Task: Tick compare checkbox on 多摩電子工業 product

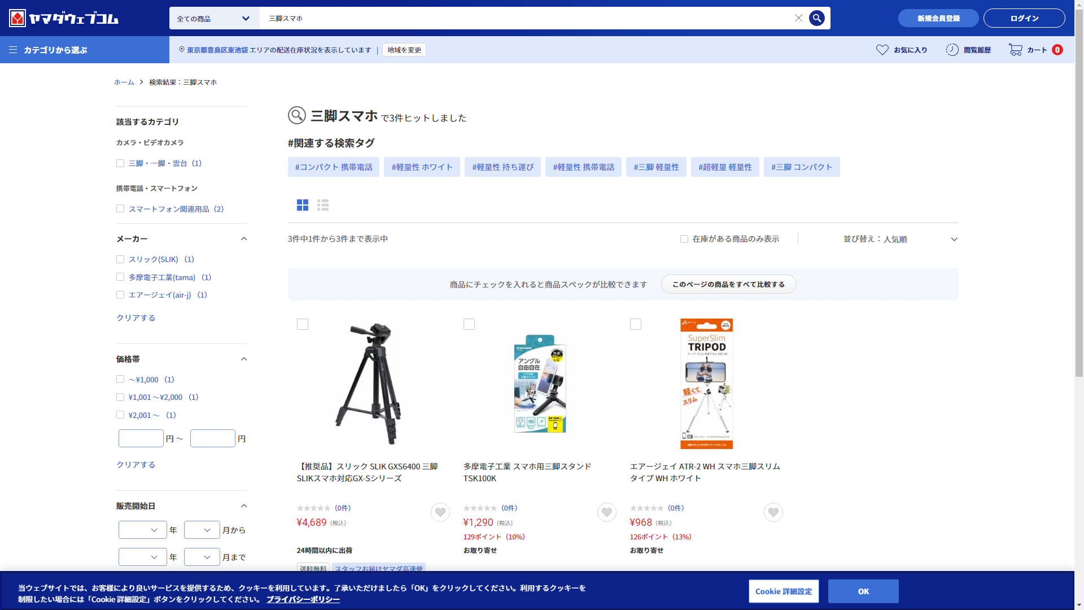Action: point(469,324)
